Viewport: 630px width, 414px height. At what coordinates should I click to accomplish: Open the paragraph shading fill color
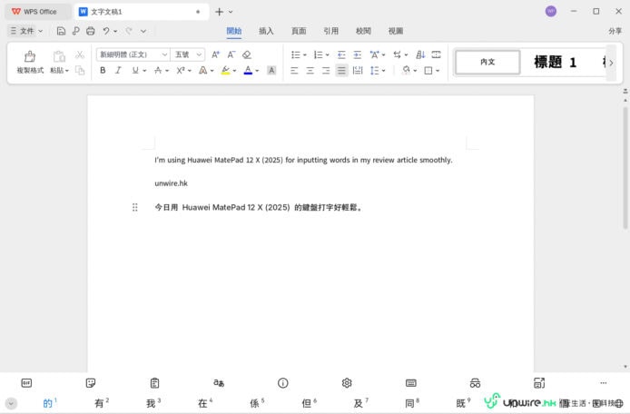click(x=406, y=70)
